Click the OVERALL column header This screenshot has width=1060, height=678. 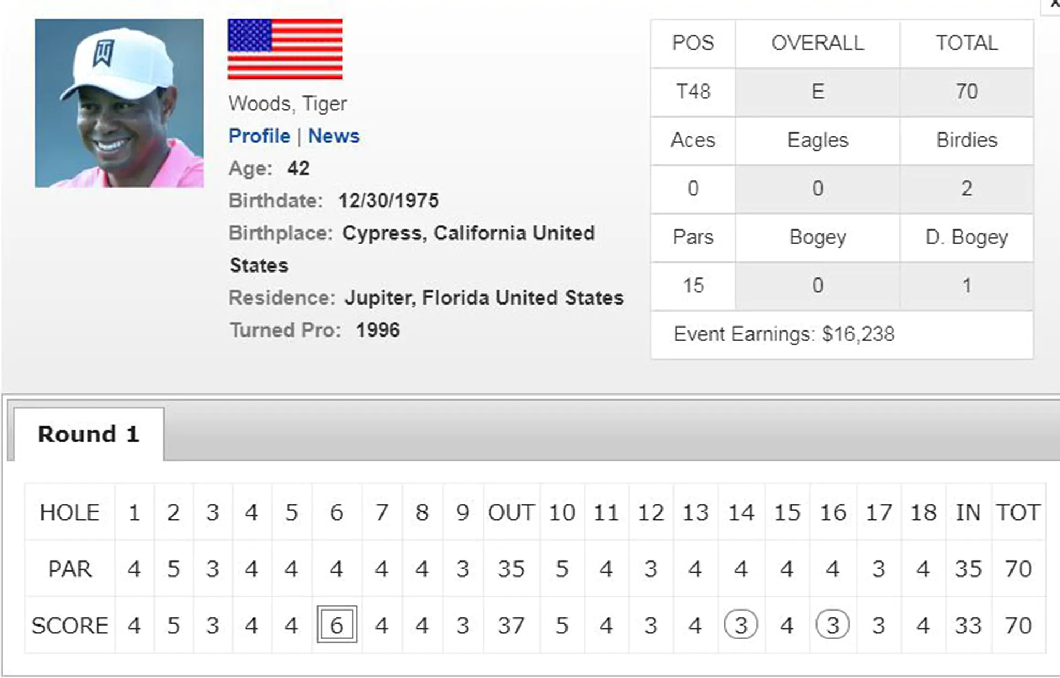(818, 43)
